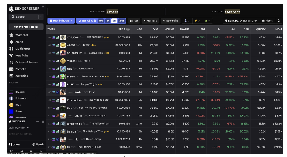This screenshot has height=157, width=287.
Task: Minimize the watchlist panel dash icon
Action: point(38,122)
